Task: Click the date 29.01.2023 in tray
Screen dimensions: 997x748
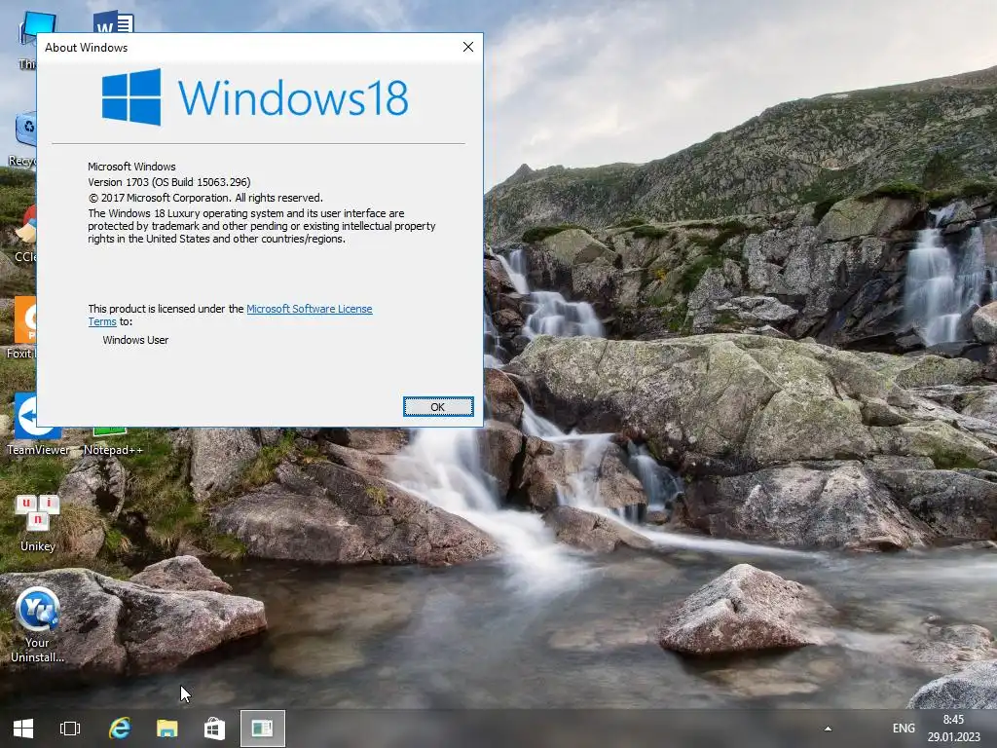Action: [953, 737]
